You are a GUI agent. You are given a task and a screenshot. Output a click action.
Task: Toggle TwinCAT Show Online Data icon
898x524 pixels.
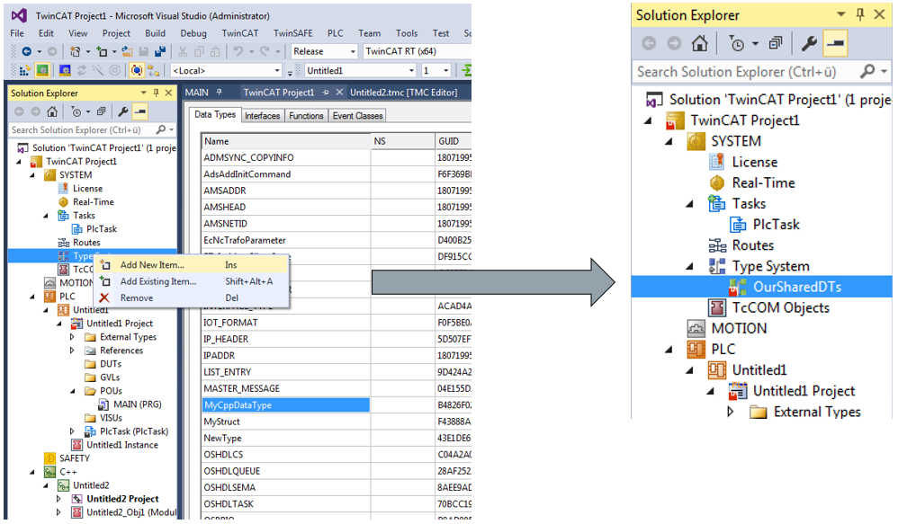click(136, 70)
